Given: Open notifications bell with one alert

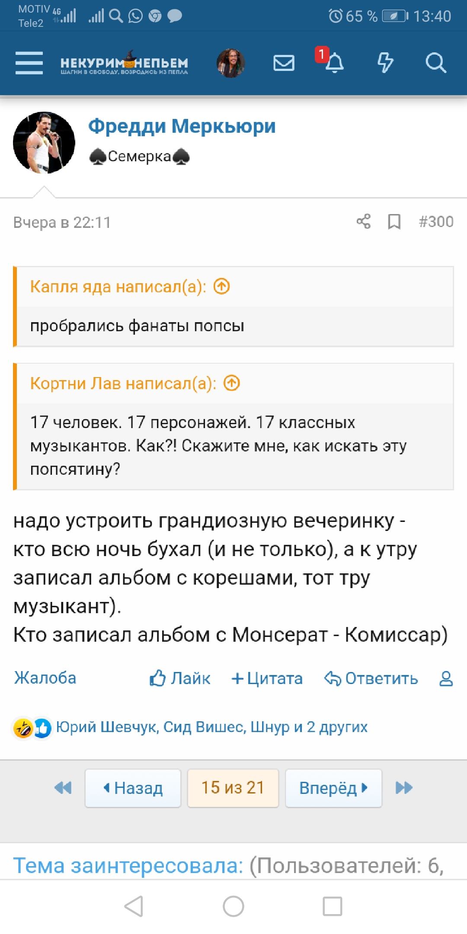Looking at the screenshot, I should pos(334,63).
